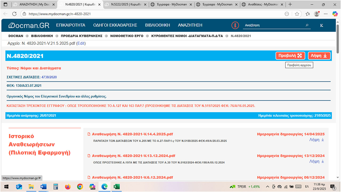
Task: Click PDF icon of V.14.4.2025 revision
Action: point(89,134)
